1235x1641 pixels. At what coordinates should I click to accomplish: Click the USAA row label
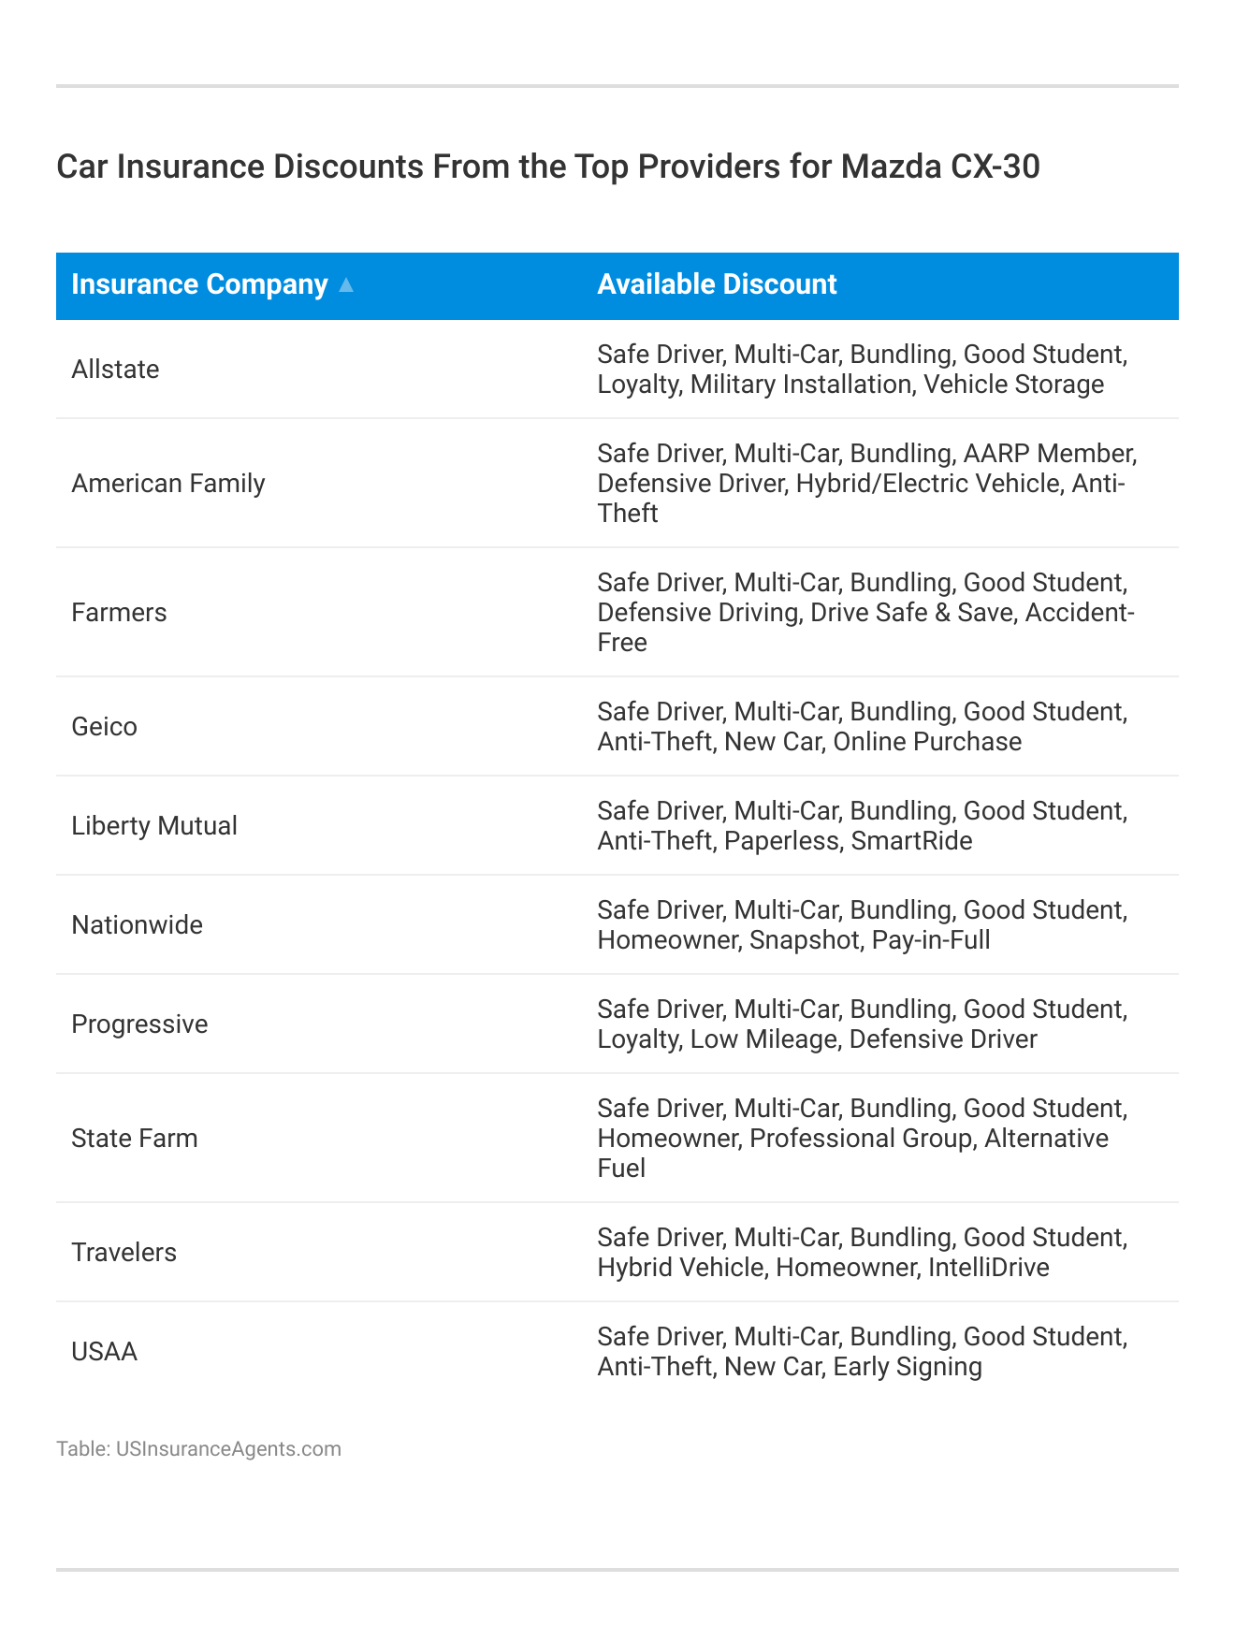104,1352
